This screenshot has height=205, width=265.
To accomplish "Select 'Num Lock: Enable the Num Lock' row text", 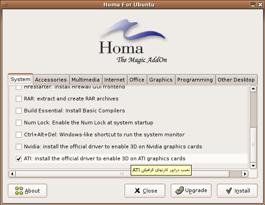I will (89, 123).
